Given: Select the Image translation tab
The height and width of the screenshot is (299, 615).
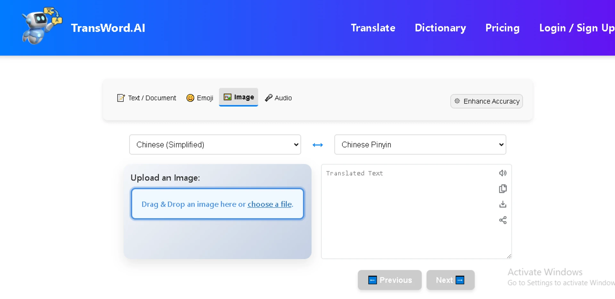Looking at the screenshot, I should (x=239, y=97).
